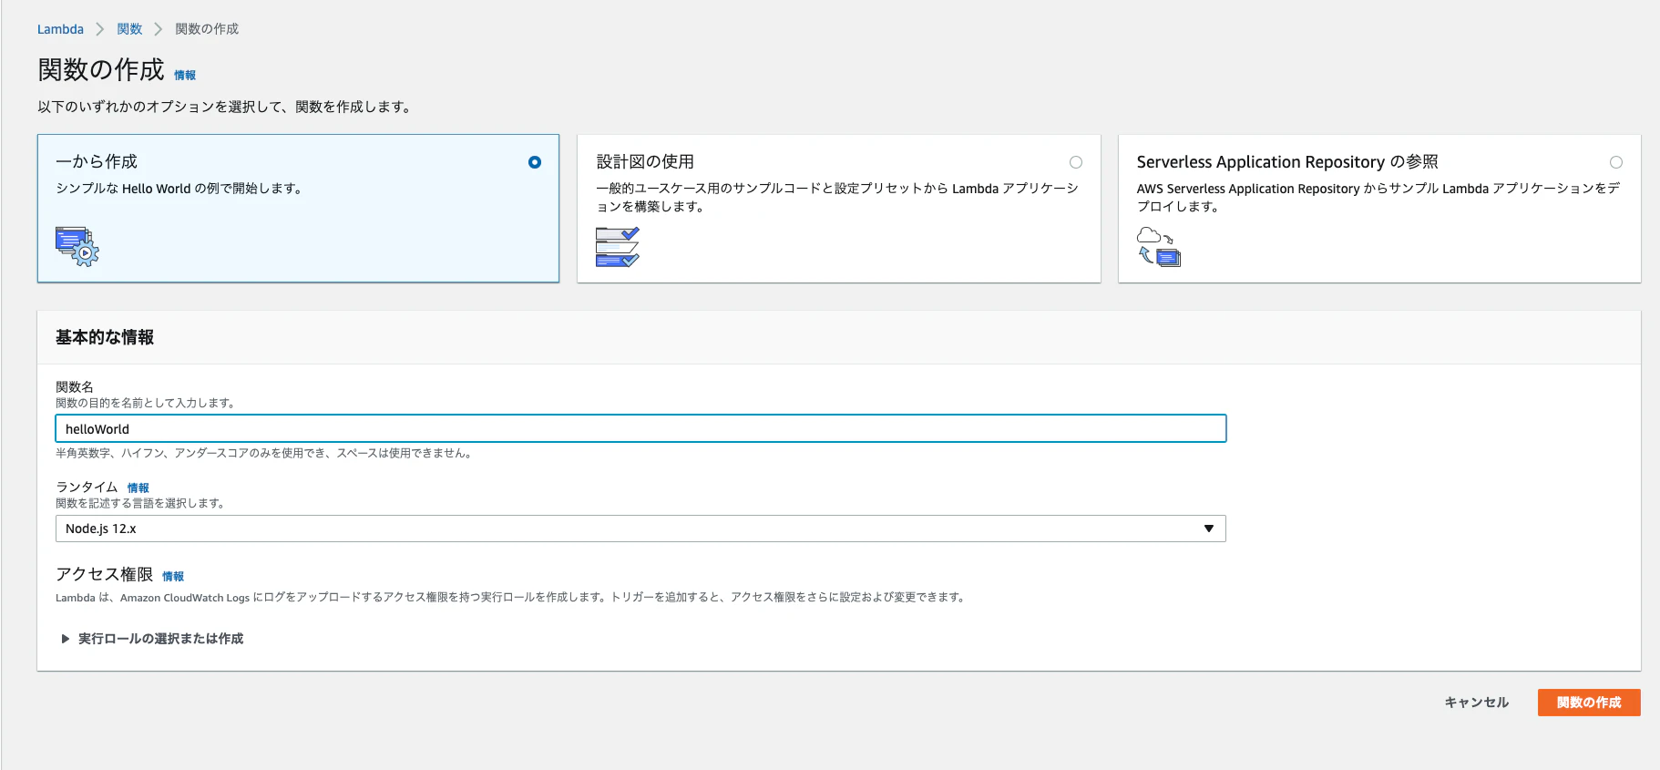Select the 一から作成 radio button
Image resolution: width=1660 pixels, height=770 pixels.
point(535,162)
